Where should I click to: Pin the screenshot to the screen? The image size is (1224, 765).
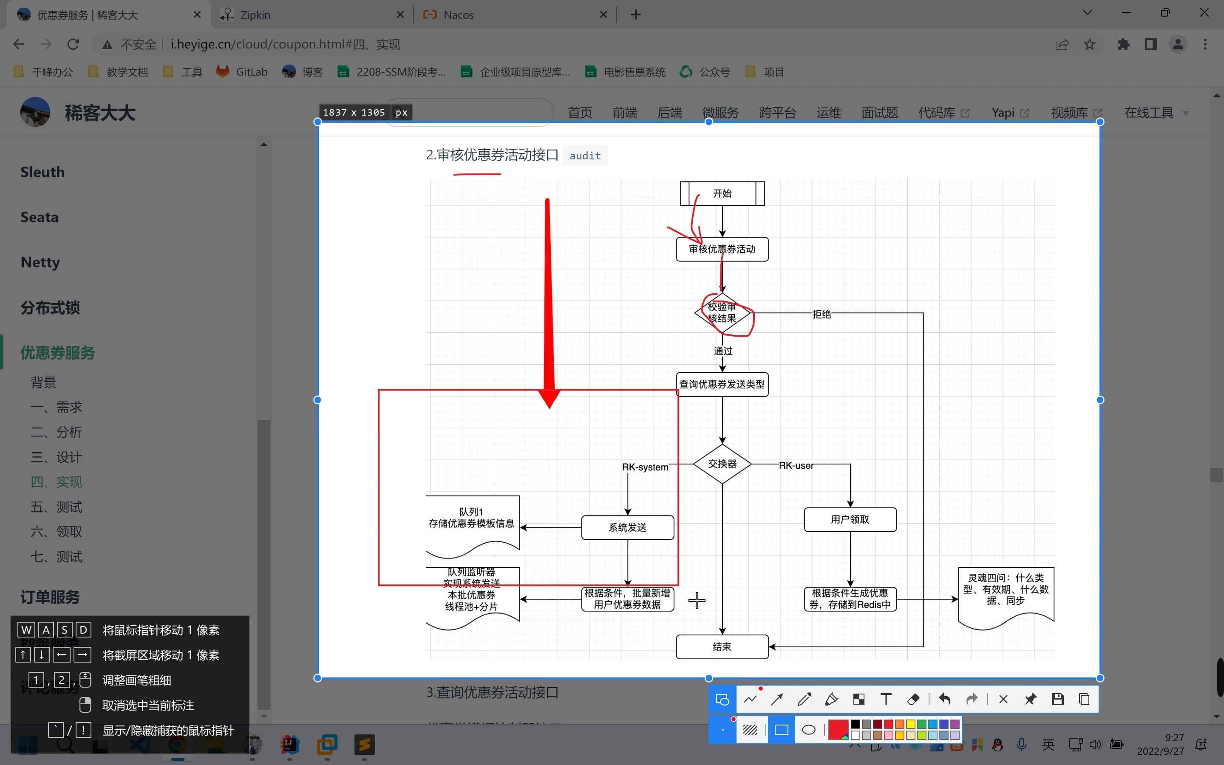(x=1030, y=699)
